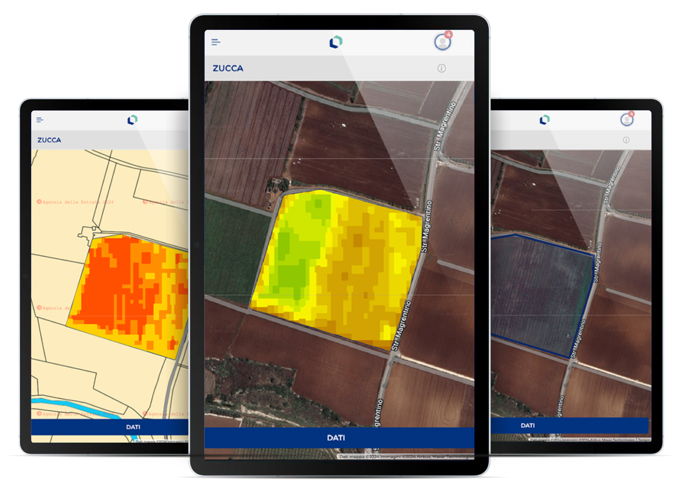
Task: Click the app logo on center tablet
Action: (336, 42)
